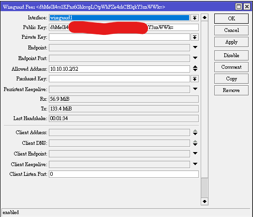The image size is (253, 217).
Task: Apply the peer settings
Action: point(231,42)
